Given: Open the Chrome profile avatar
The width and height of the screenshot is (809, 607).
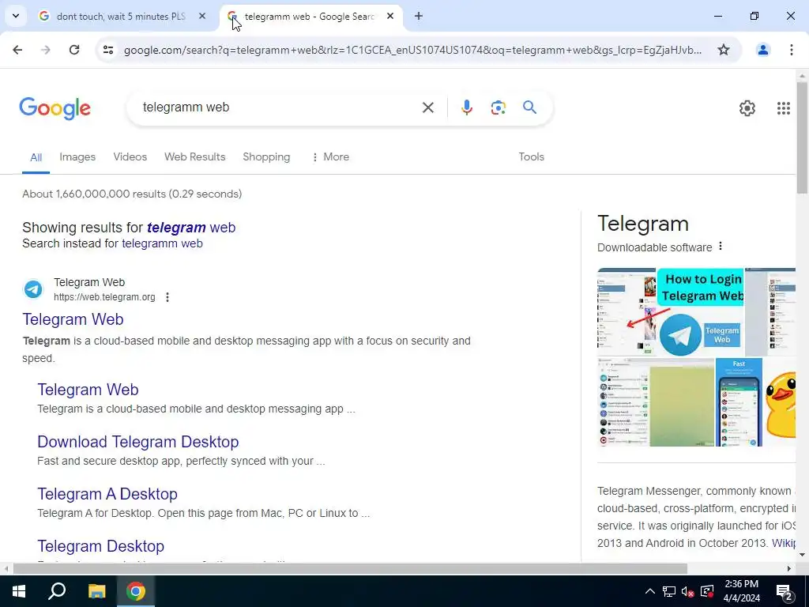Looking at the screenshot, I should click(762, 50).
